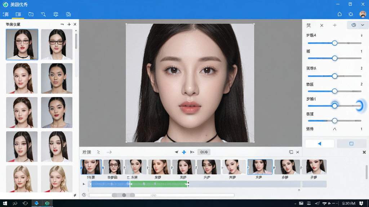
Task: Open the user avatar in the top-right corner
Action: (x=363, y=14)
